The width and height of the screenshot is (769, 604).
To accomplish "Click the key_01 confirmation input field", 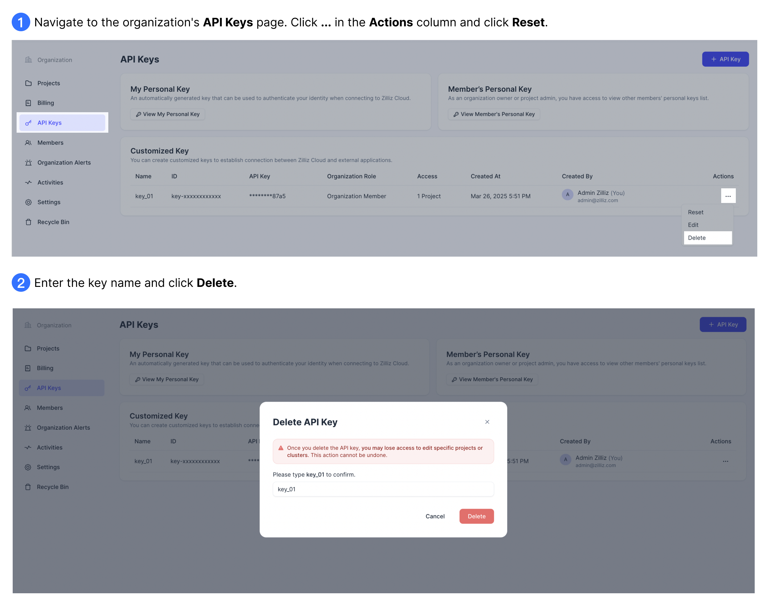I will pyautogui.click(x=383, y=489).
